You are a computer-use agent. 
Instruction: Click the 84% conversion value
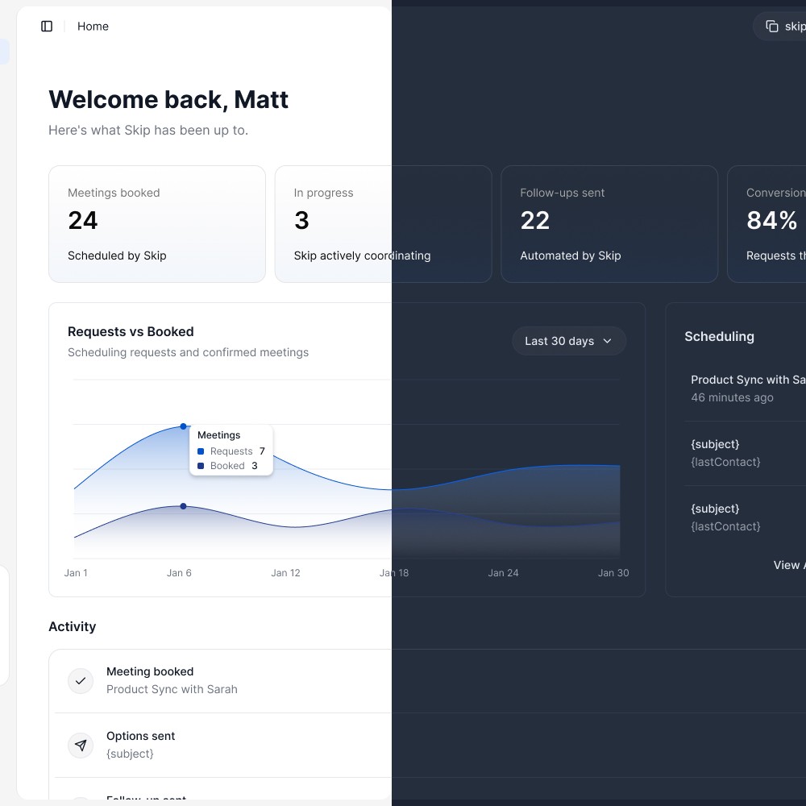click(771, 221)
